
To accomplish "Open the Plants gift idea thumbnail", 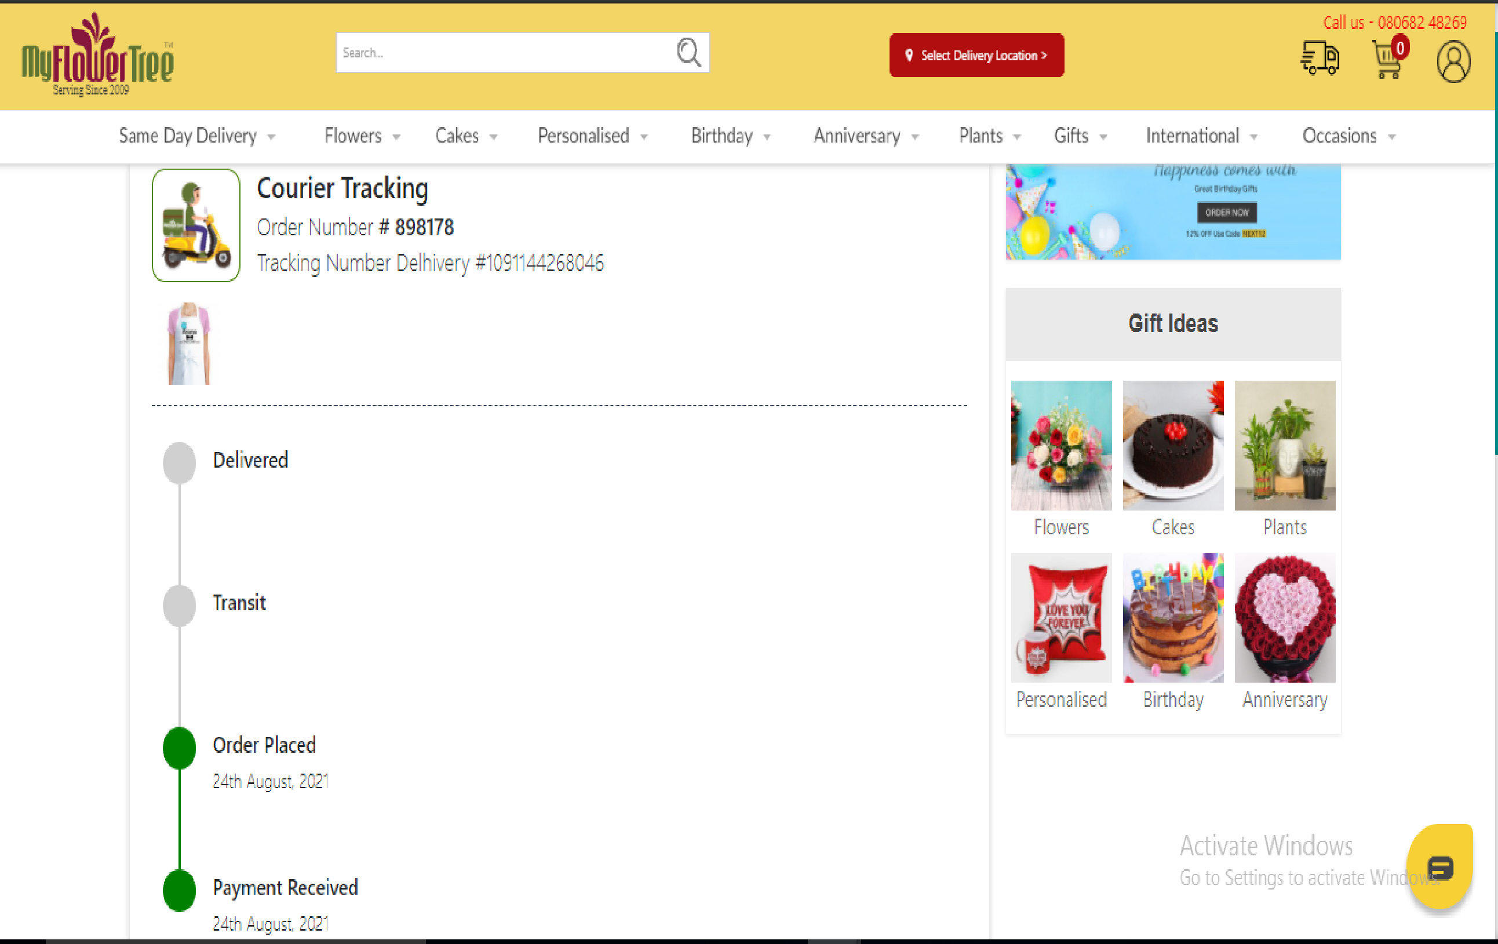I will pos(1285,446).
